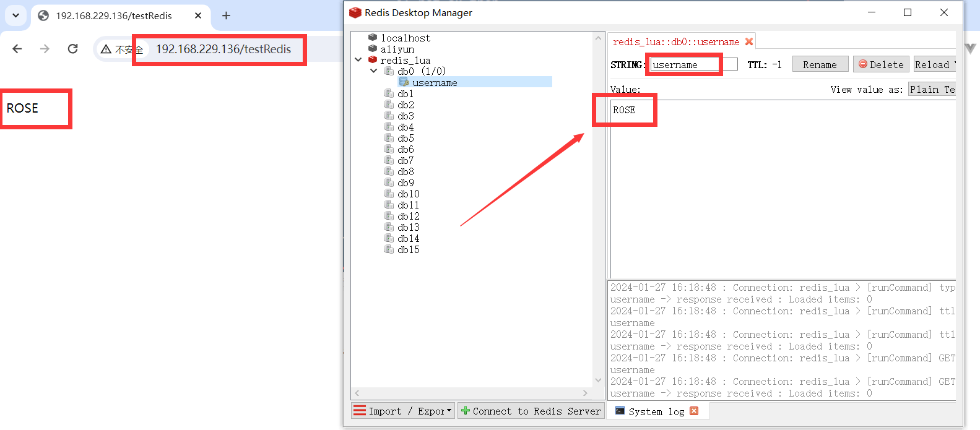Image resolution: width=980 pixels, height=430 pixels.
Task: Click the ROSE text on browser page
Action: pyautogui.click(x=22, y=108)
